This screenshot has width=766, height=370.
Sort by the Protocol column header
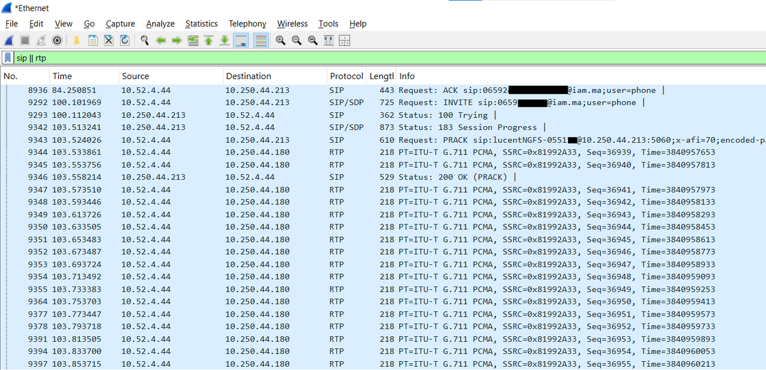coord(347,76)
